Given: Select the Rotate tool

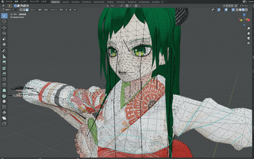Looking at the screenshot, I should [x=4, y=33].
